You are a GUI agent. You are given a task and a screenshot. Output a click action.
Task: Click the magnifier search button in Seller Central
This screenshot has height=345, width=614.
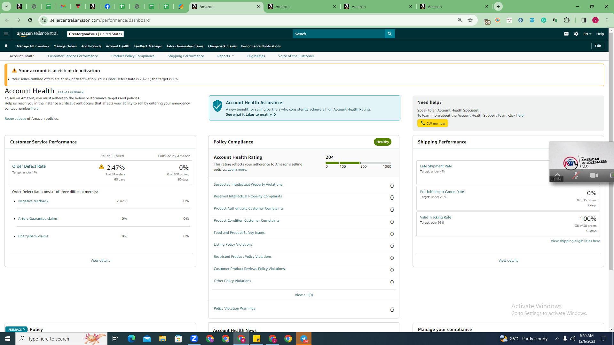pos(390,34)
